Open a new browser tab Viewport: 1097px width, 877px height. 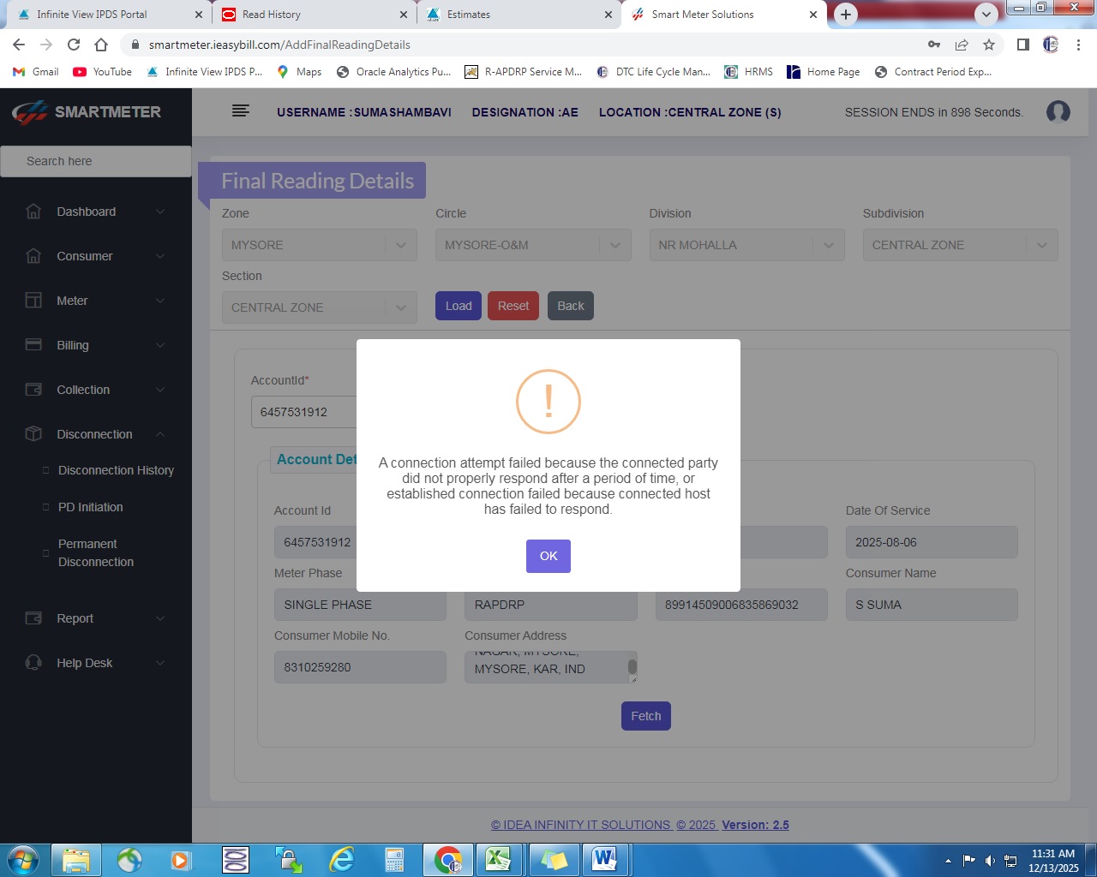(846, 15)
